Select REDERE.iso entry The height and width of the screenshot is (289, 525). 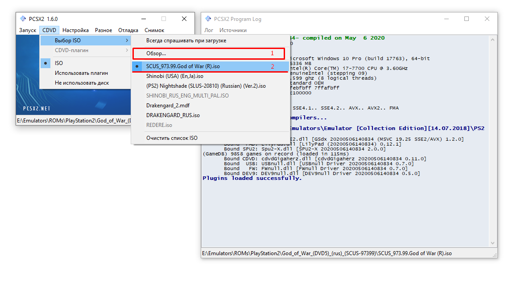210,125
